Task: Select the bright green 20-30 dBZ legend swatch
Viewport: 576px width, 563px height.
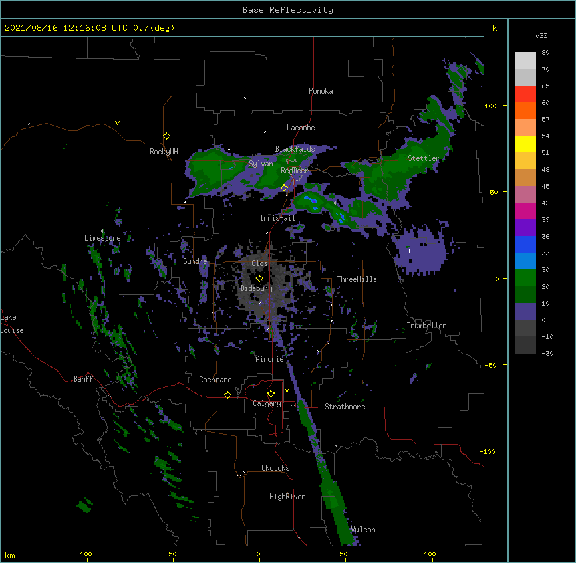Action: click(525, 278)
